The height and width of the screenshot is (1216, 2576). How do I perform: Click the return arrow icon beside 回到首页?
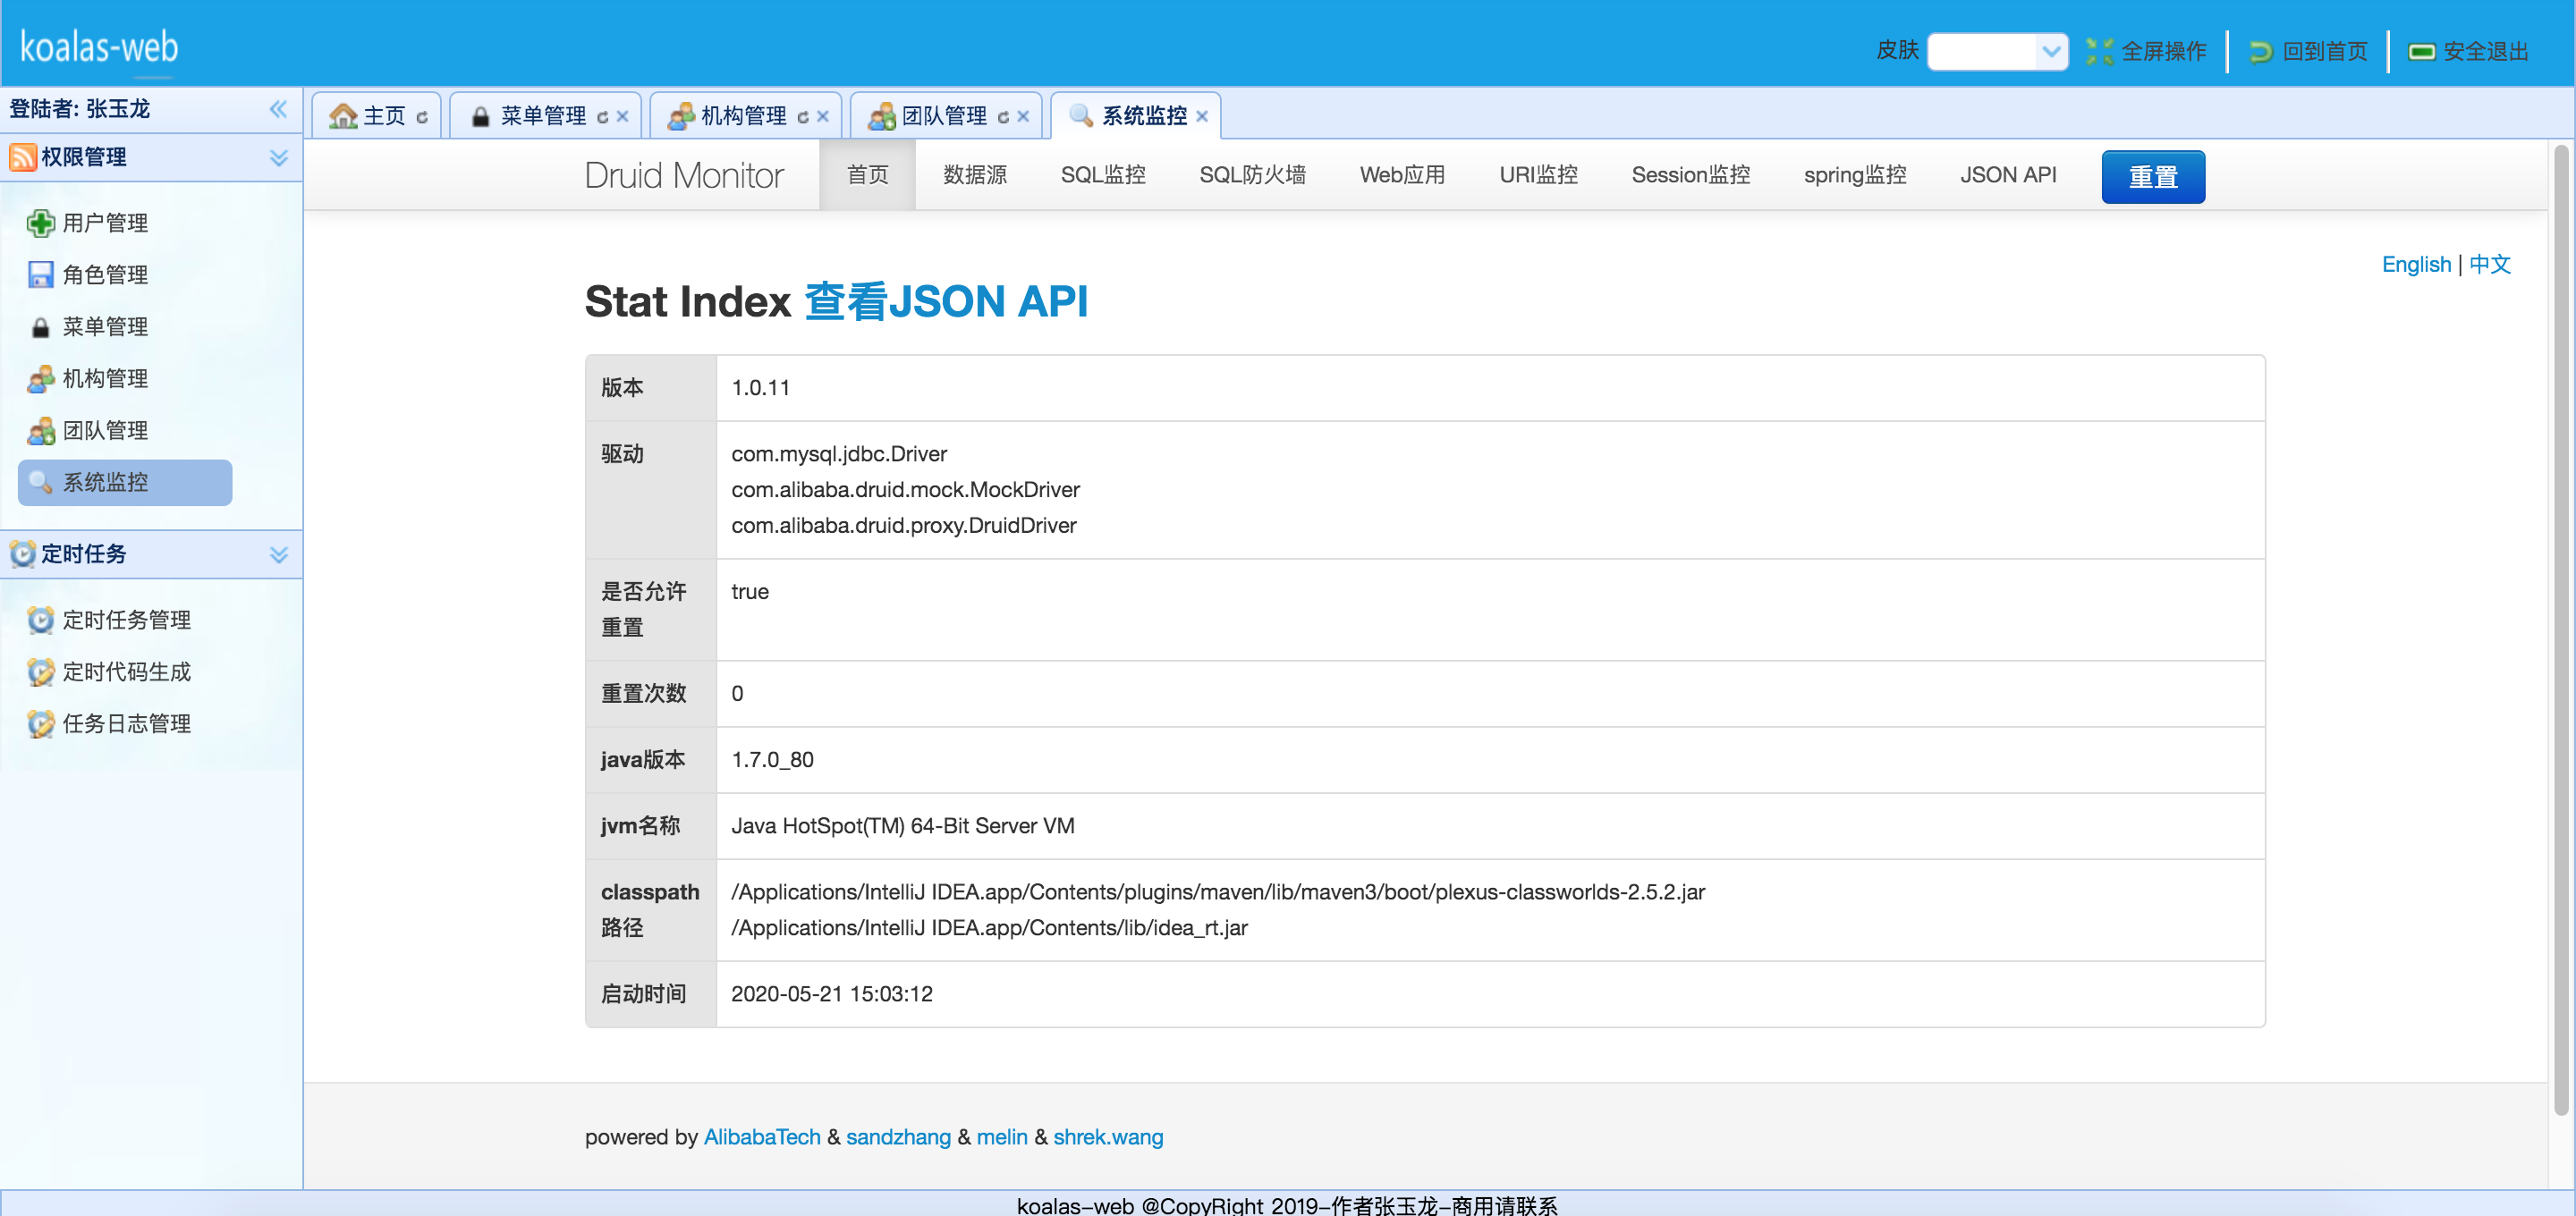click(x=2260, y=51)
